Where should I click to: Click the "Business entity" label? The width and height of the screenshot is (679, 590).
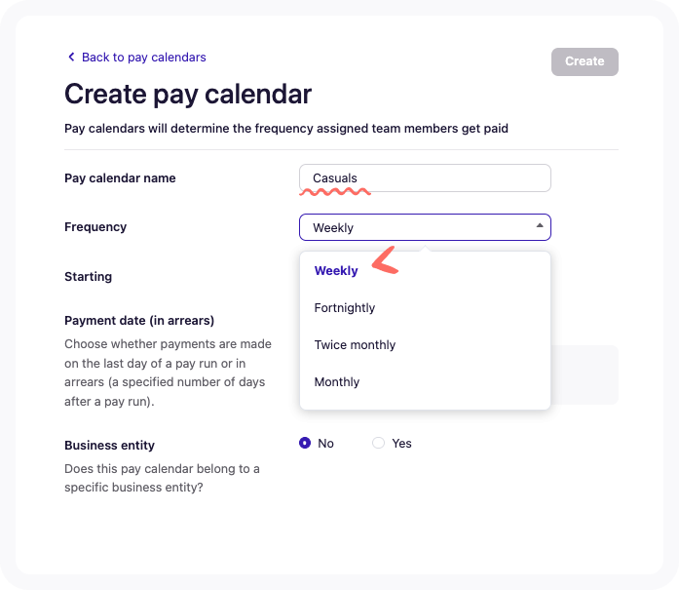tap(109, 446)
